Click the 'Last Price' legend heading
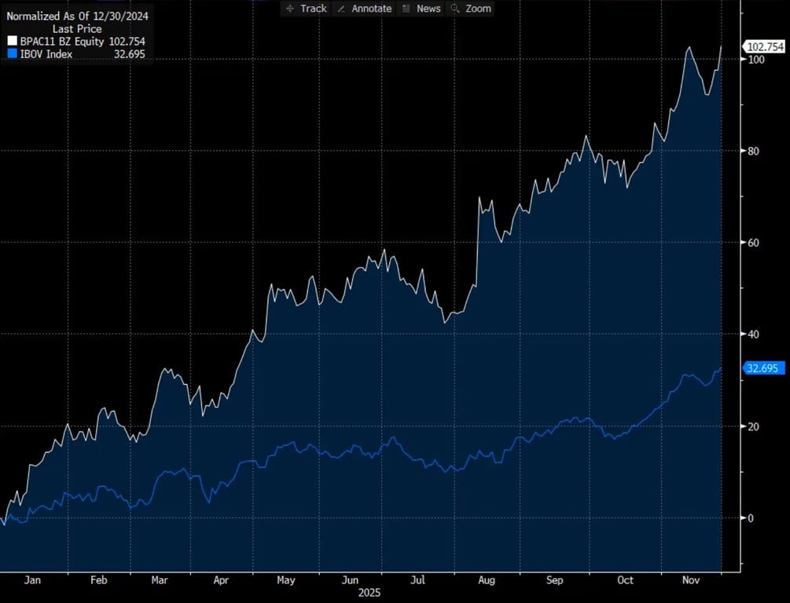The width and height of the screenshot is (790, 603). click(77, 29)
